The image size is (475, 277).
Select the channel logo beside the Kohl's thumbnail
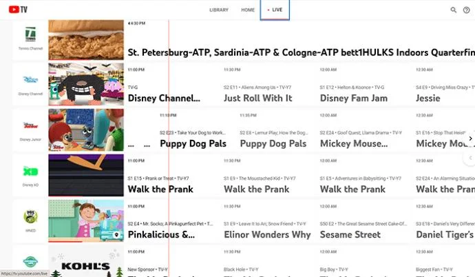[x=30, y=262]
